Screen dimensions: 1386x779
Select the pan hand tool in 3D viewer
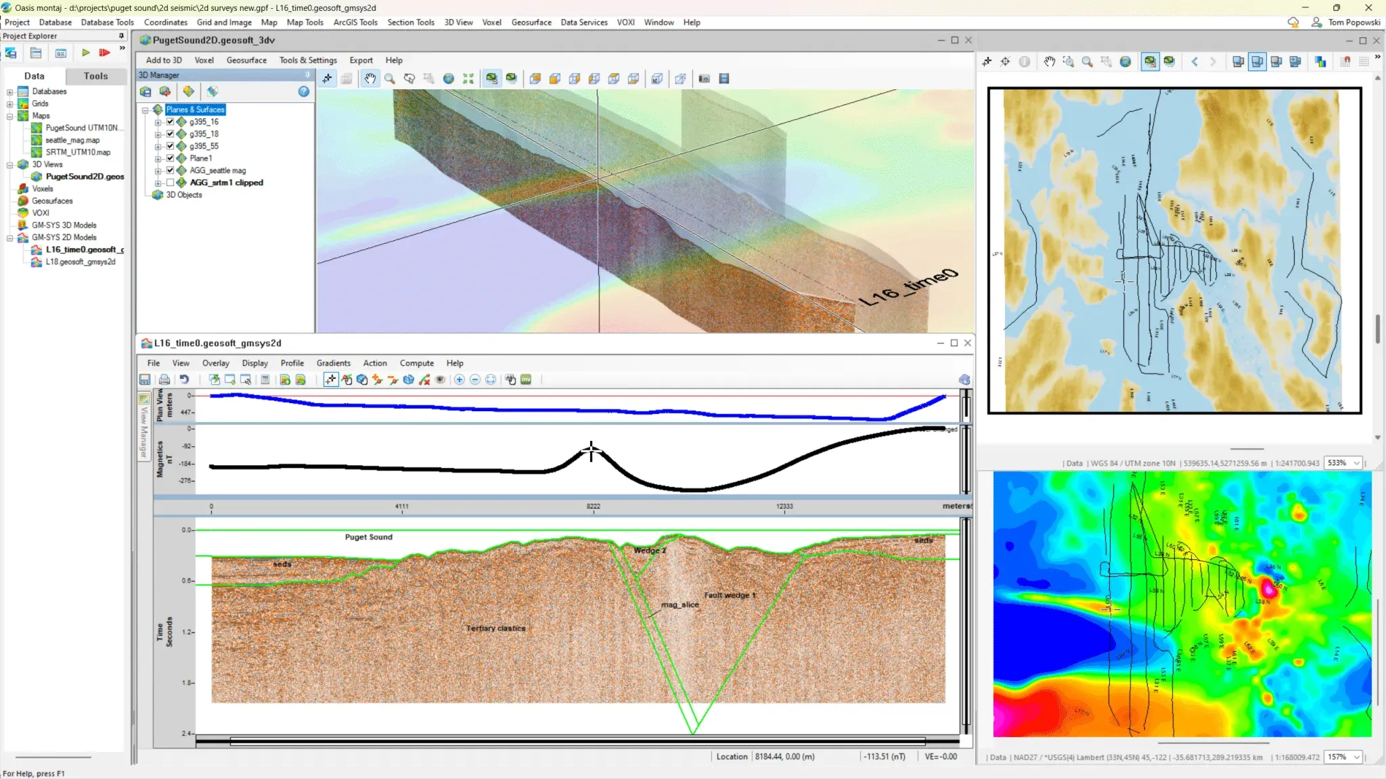tap(370, 79)
